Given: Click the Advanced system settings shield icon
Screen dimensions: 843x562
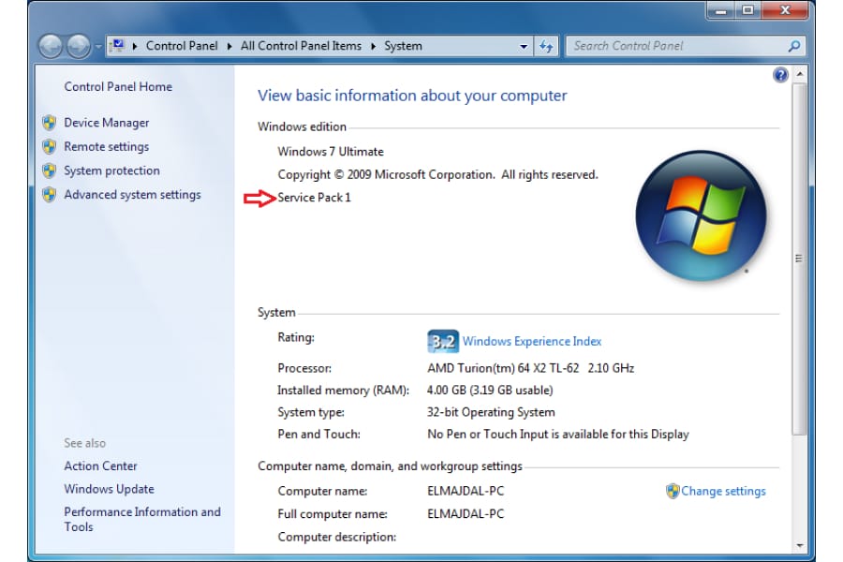Looking at the screenshot, I should coord(50,194).
